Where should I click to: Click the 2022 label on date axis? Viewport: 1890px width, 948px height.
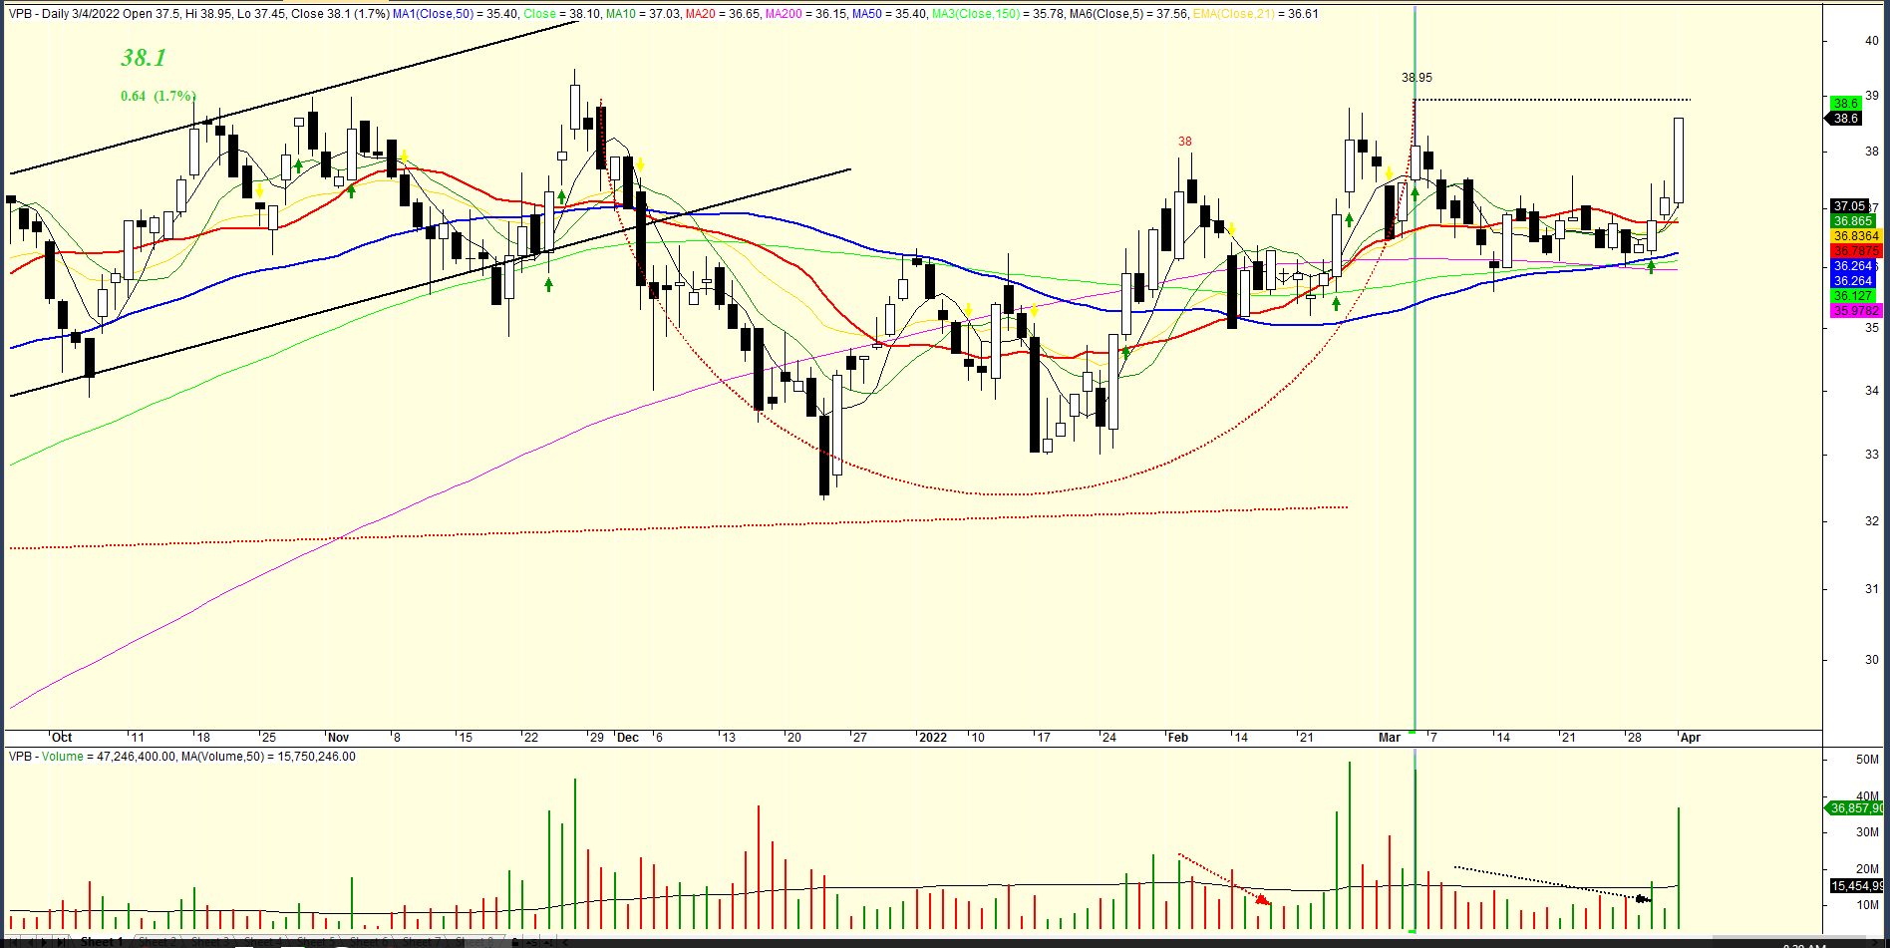coord(933,738)
